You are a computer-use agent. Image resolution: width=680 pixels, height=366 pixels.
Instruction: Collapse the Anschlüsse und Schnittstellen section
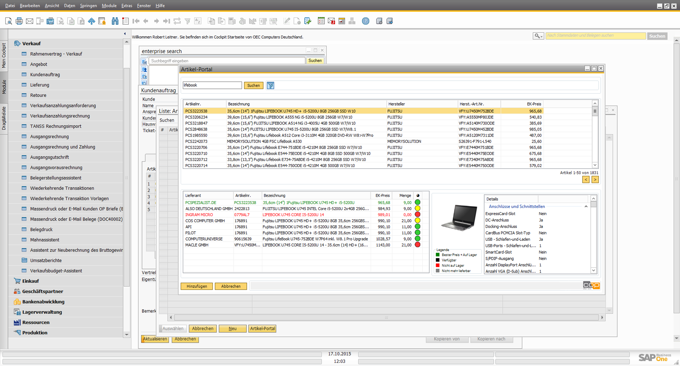click(x=586, y=207)
